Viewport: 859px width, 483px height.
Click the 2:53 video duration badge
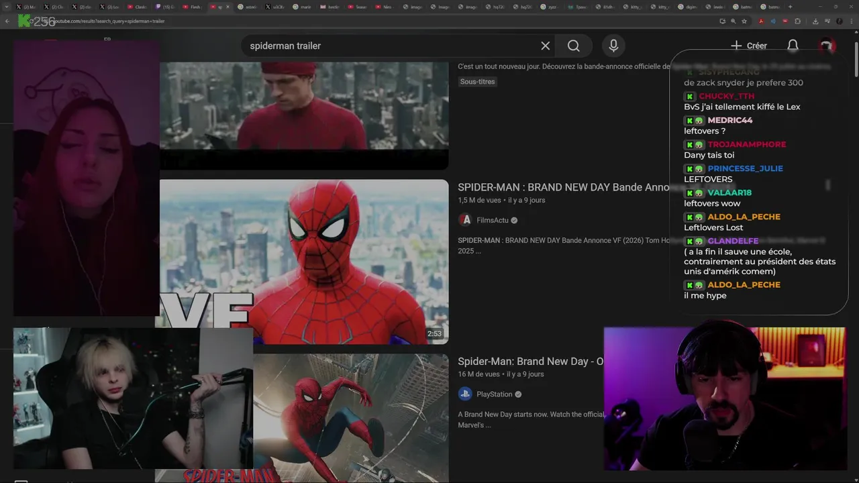click(x=435, y=333)
